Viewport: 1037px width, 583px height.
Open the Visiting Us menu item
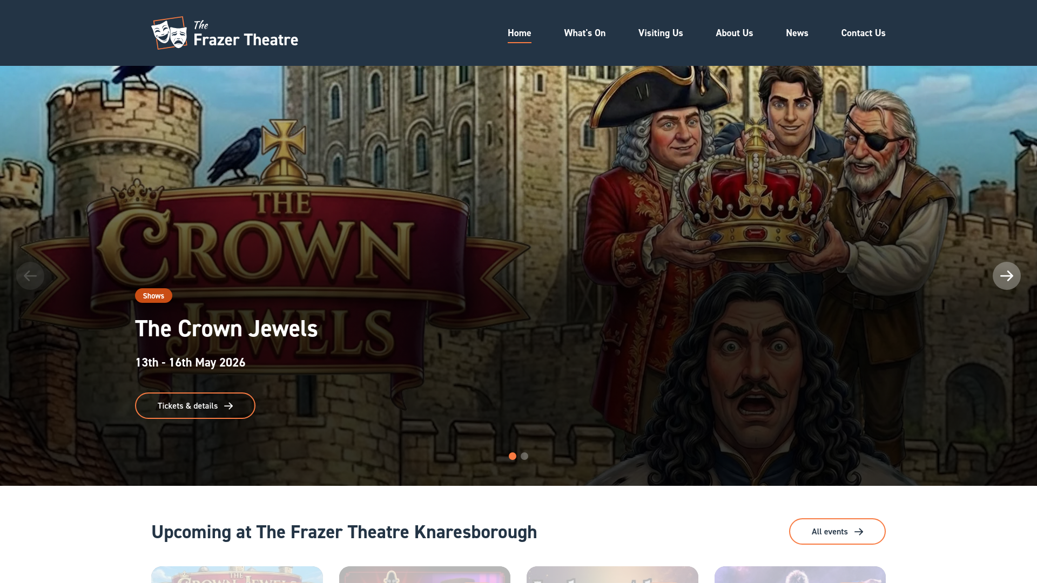coord(661,33)
